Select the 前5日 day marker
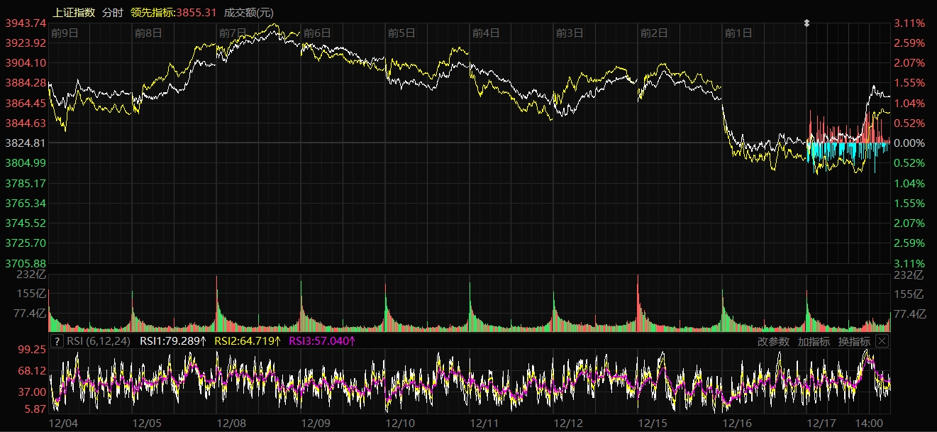 pyautogui.click(x=401, y=33)
